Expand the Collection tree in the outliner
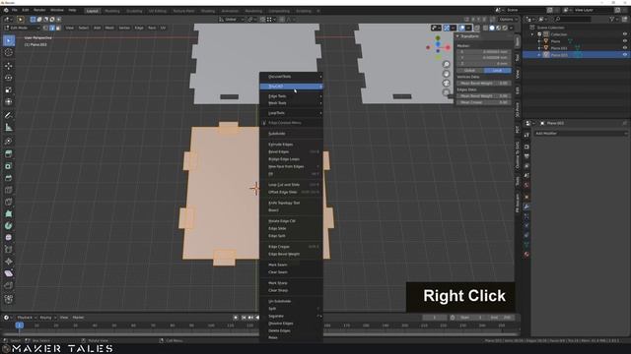The height and width of the screenshot is (354, 631). [x=532, y=34]
